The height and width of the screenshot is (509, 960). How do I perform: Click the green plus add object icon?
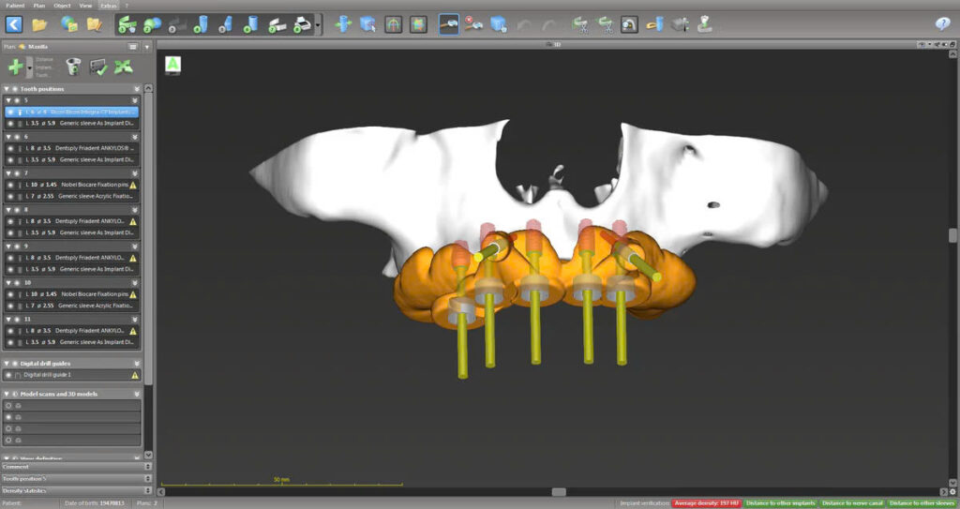(16, 67)
